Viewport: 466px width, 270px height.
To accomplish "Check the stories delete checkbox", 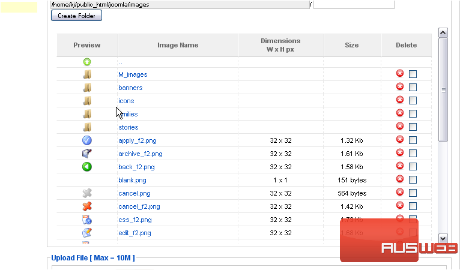I will coord(413,127).
